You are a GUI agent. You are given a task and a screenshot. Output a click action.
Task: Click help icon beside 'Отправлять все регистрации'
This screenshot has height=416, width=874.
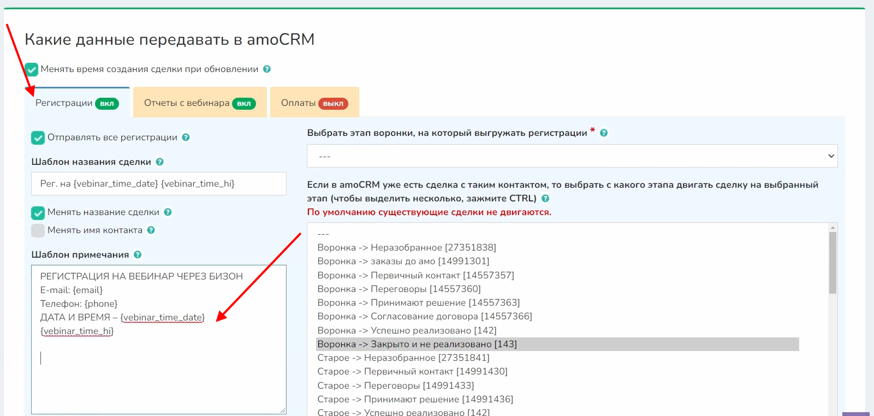186,138
